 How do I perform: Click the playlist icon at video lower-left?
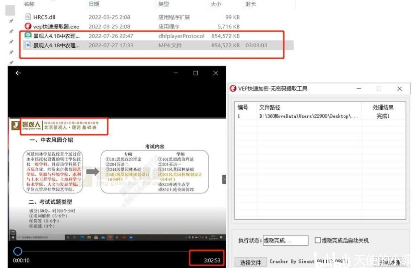pos(12,232)
